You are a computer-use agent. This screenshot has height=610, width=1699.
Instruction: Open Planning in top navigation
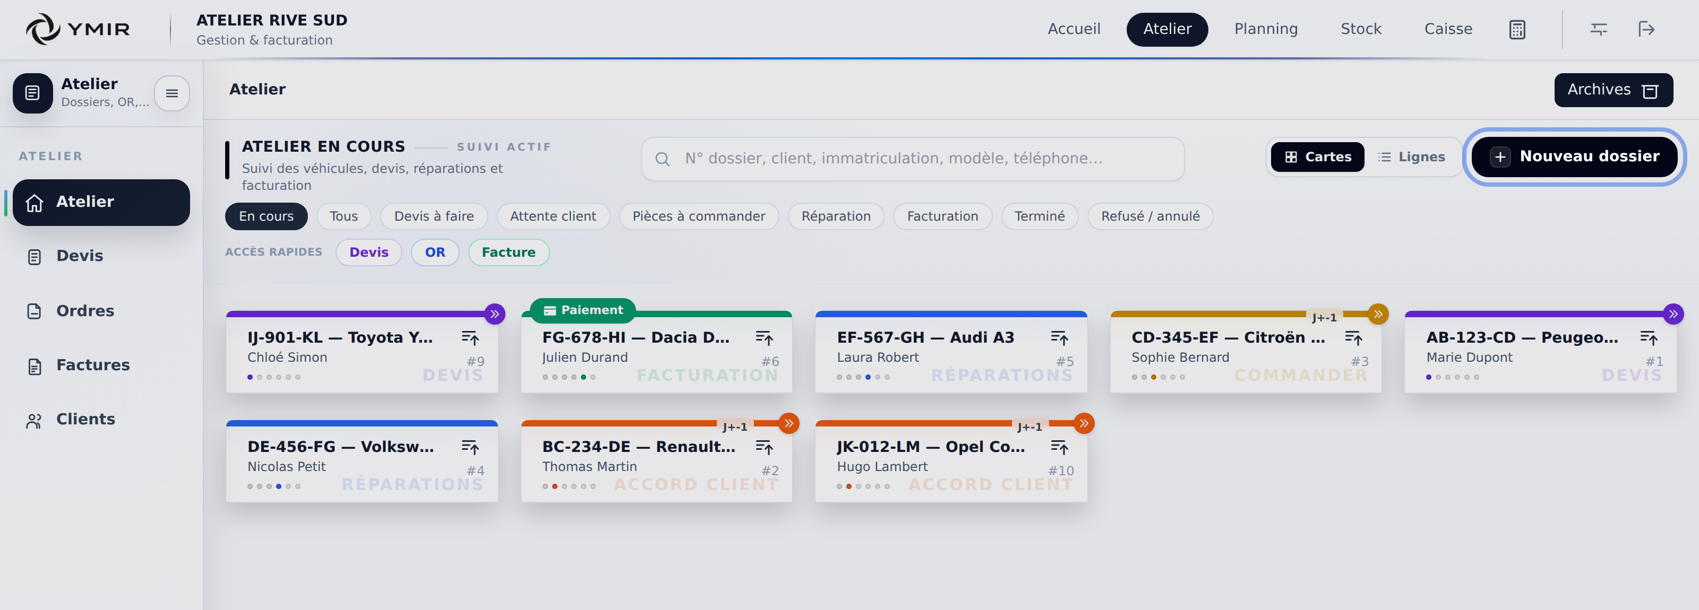coord(1266,29)
